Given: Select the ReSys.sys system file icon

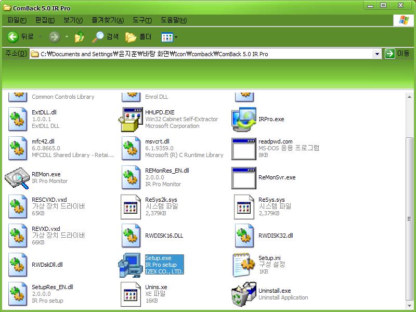Looking at the screenshot, I should tap(244, 207).
